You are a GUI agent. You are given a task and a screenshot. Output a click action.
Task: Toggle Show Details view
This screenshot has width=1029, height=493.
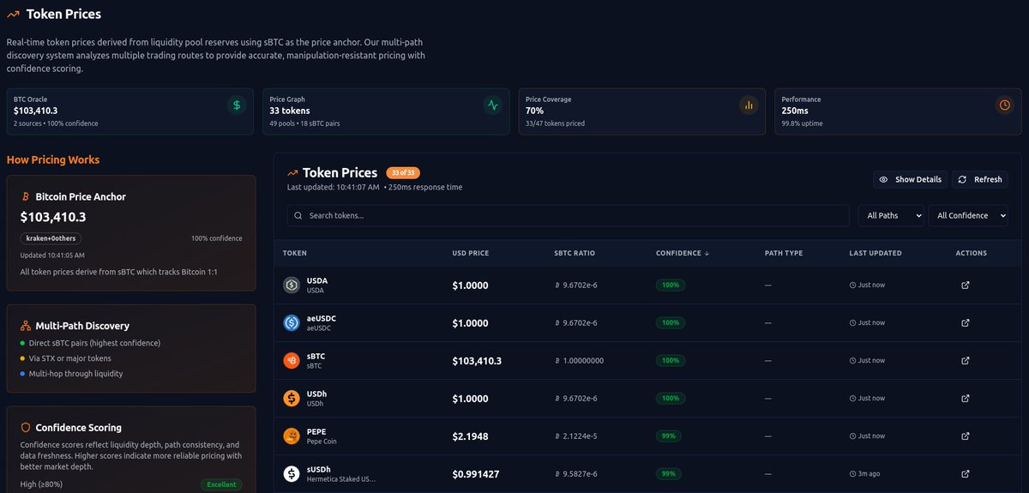(x=910, y=179)
